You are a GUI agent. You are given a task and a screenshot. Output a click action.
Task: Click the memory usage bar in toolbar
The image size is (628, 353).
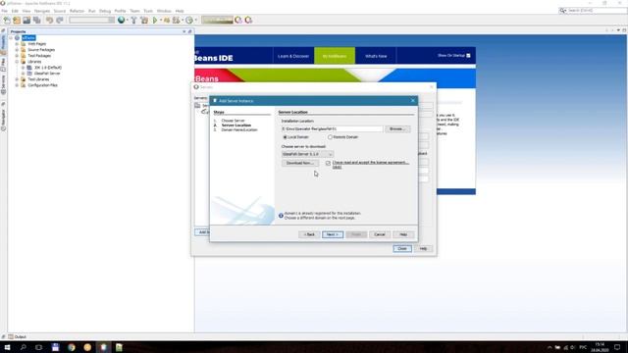click(217, 20)
